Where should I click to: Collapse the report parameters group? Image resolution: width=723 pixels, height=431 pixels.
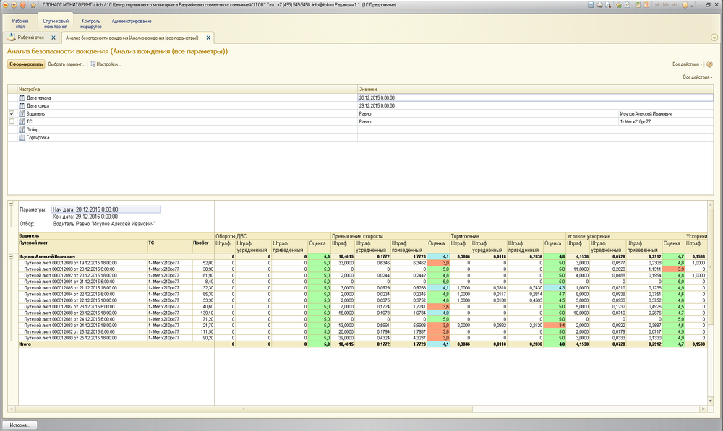pos(11,203)
